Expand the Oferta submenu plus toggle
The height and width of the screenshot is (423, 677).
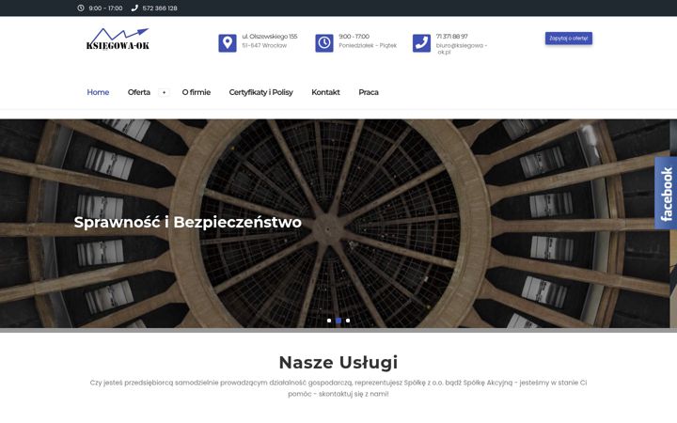(164, 92)
